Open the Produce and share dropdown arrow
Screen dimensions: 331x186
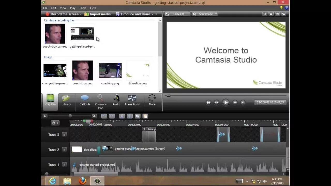(152, 14)
